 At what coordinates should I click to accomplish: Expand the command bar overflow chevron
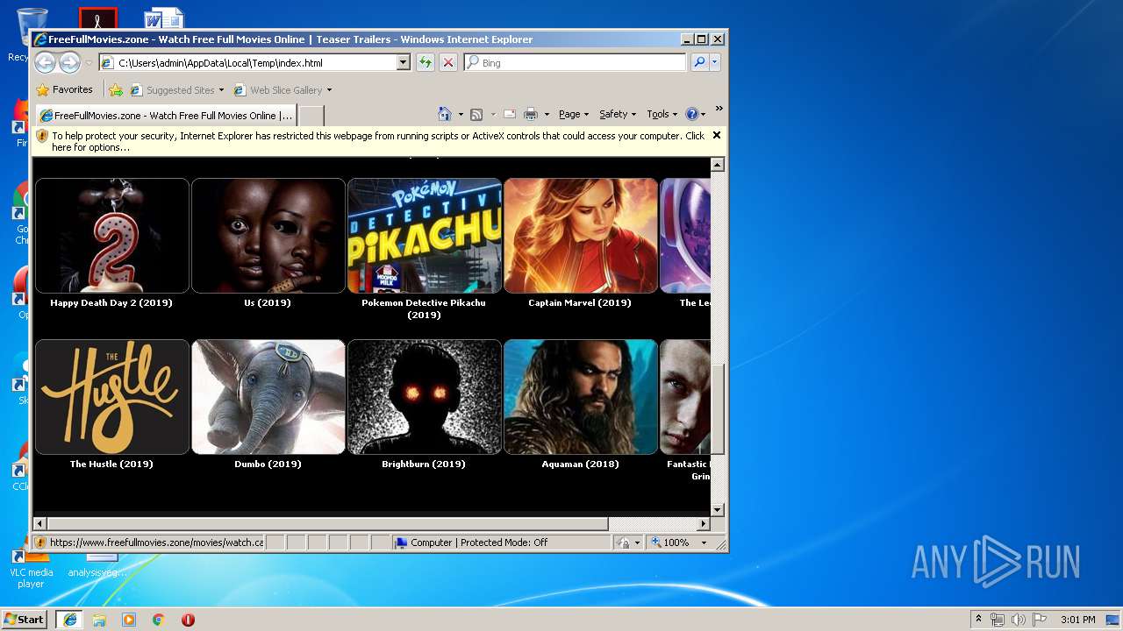pos(719,110)
